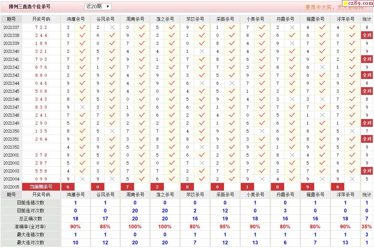Click the X mark for 鸿雁杀号 in row 2021347

click(x=82, y=107)
